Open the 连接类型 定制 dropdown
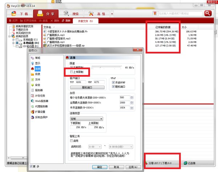 (x=86, y=119)
